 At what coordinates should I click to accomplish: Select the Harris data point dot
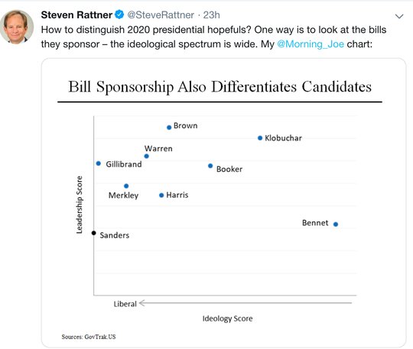(x=161, y=196)
